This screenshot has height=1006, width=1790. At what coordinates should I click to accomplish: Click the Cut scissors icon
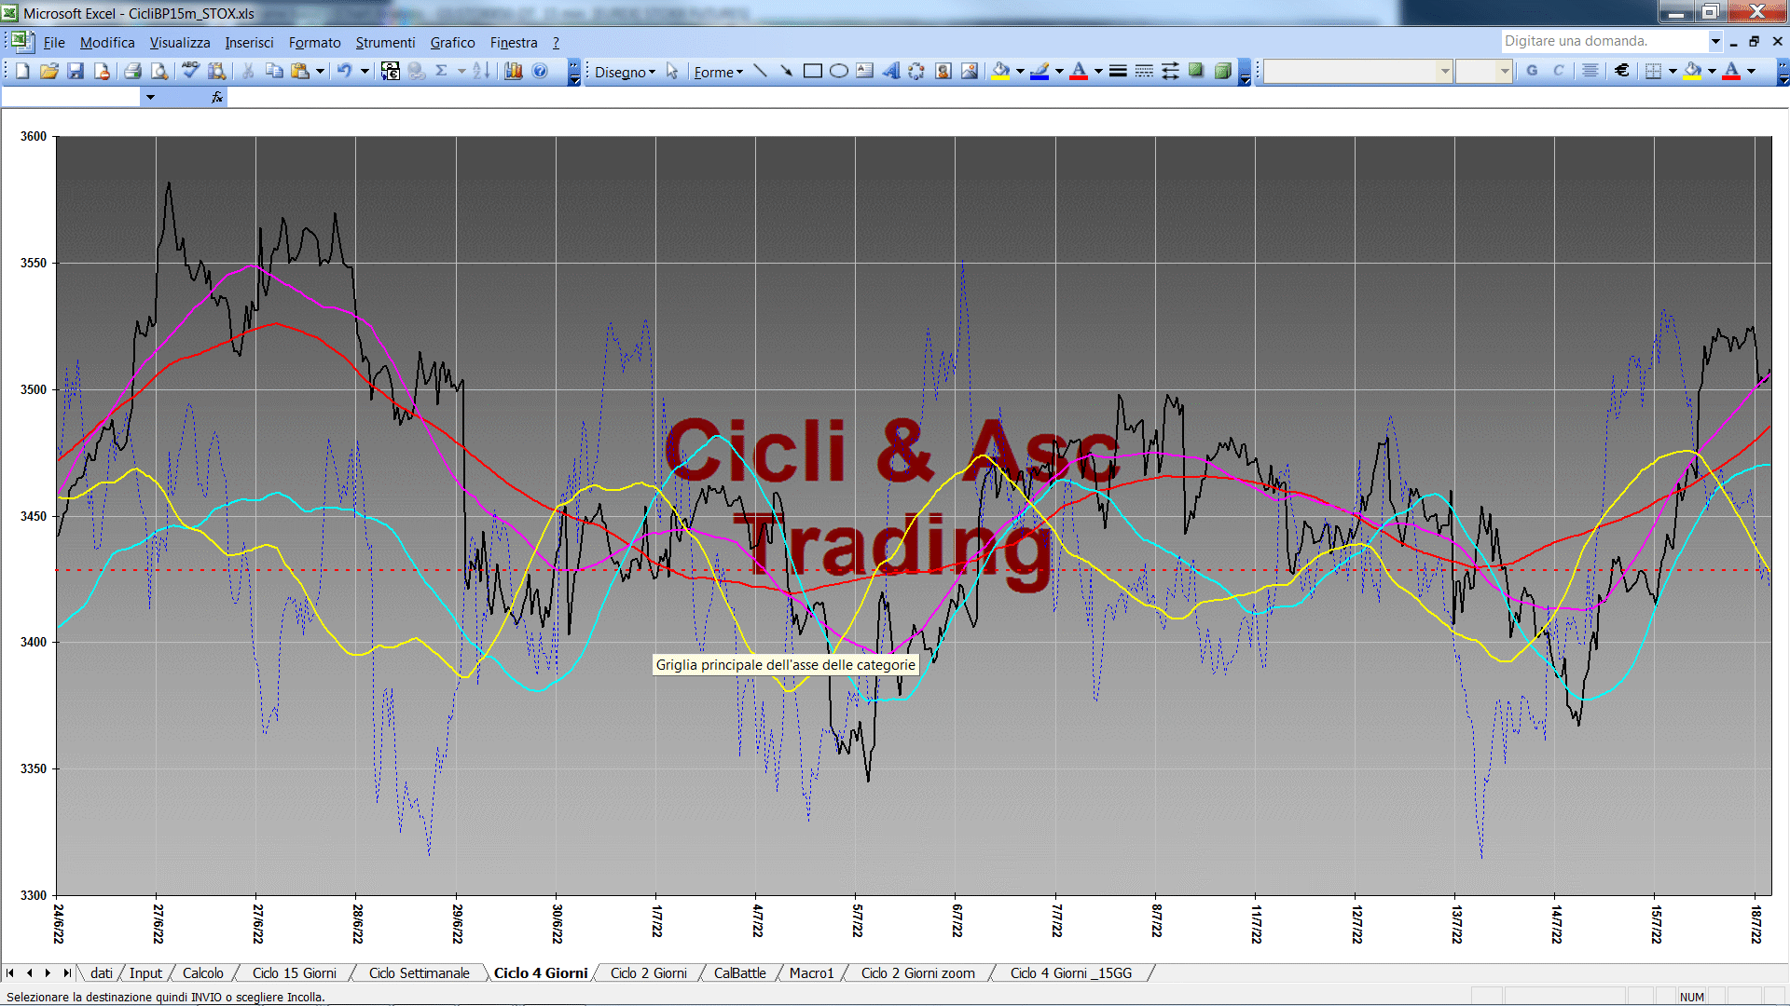(x=248, y=71)
